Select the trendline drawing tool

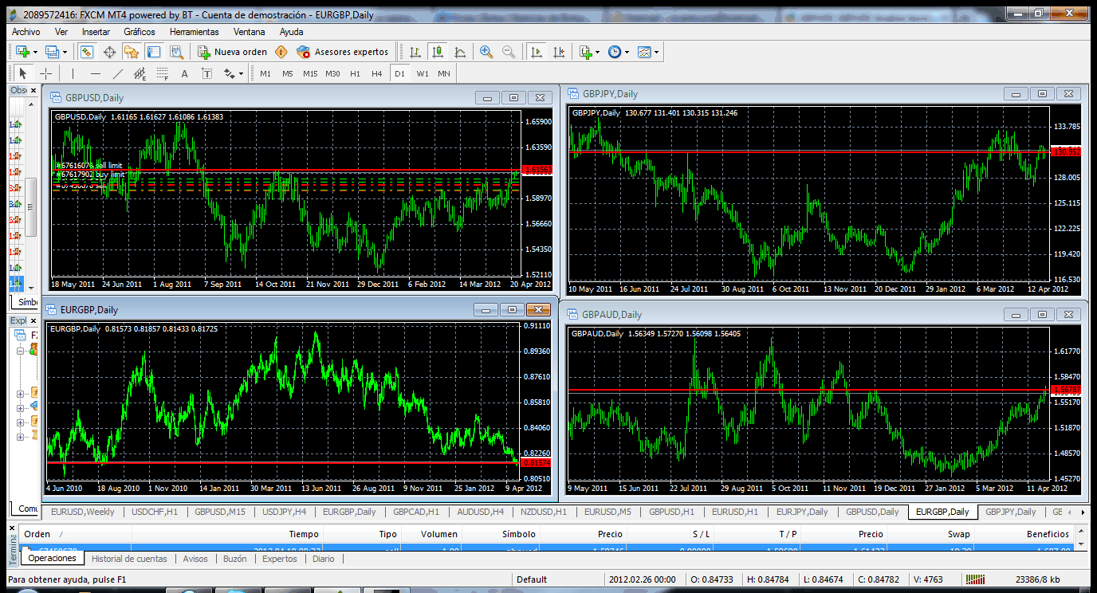pos(118,73)
